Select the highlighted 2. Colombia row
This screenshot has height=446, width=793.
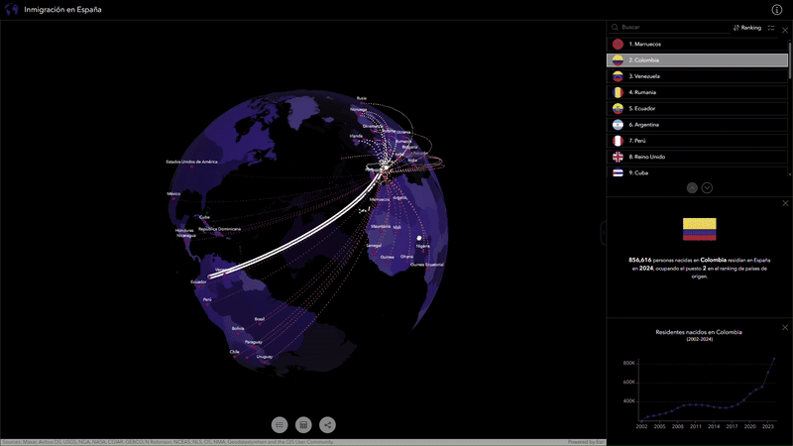click(697, 60)
